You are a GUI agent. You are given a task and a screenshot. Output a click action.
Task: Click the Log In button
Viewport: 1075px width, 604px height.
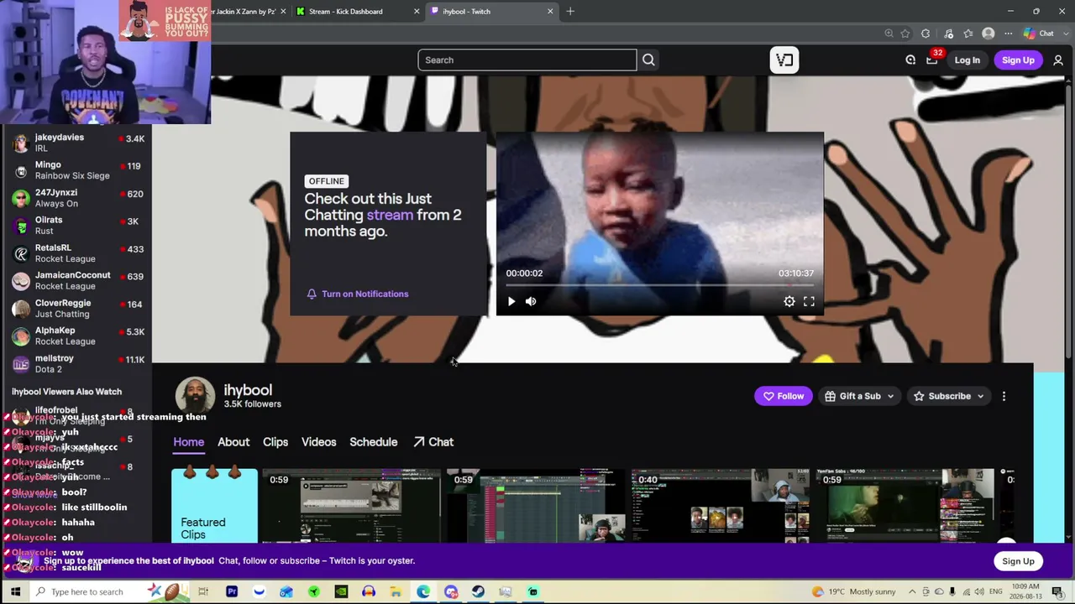[967, 60]
